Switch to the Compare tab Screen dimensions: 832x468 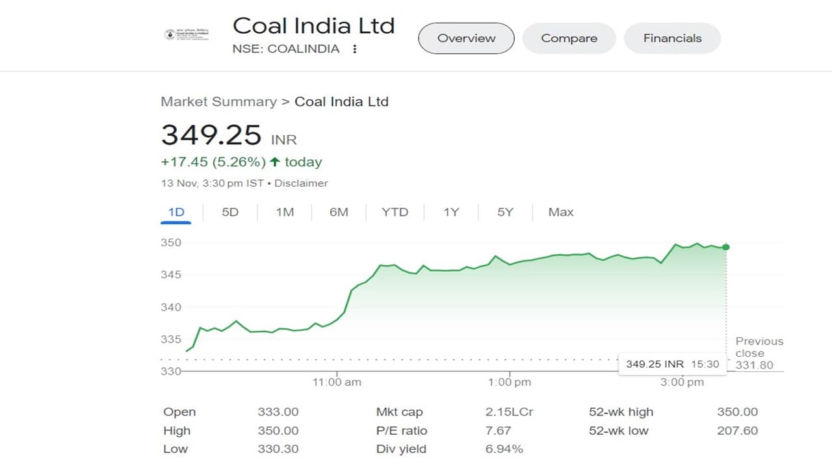pyautogui.click(x=569, y=38)
